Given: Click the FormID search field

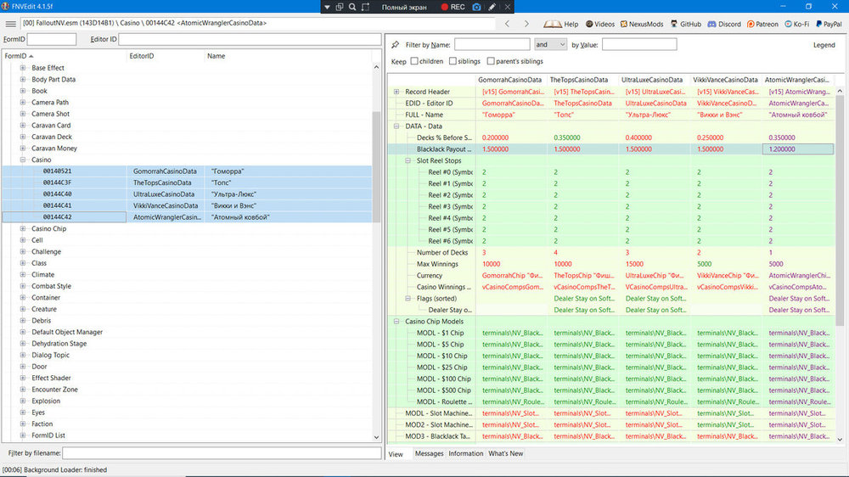Looking at the screenshot, I should coord(52,39).
